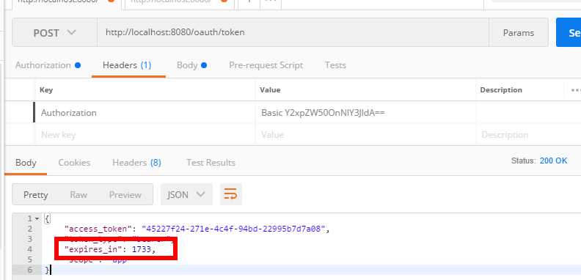Open the Pre-request Script tab
581x280 pixels.
pyautogui.click(x=266, y=65)
